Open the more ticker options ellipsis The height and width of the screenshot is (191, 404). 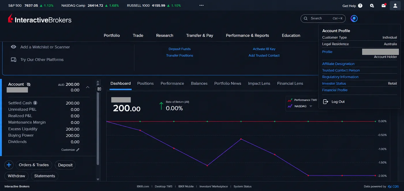(201, 5)
